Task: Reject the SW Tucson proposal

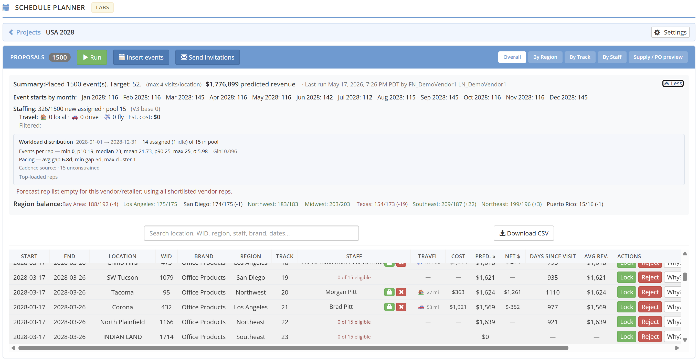Action: tap(650, 277)
